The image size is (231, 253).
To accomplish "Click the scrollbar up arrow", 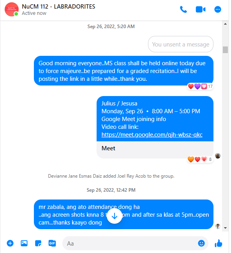I will (x=226, y=24).
